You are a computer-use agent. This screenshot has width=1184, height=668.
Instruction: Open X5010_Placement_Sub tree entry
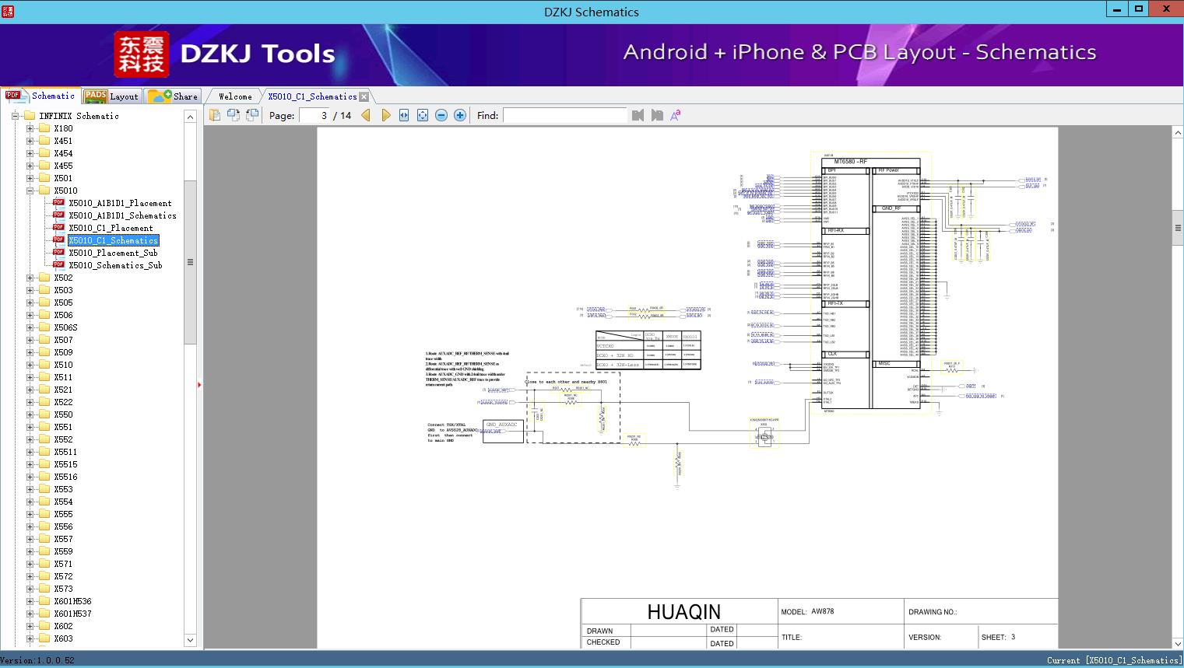click(x=113, y=253)
